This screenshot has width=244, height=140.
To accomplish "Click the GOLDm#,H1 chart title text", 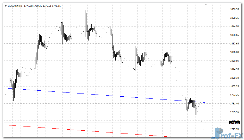I will click(15, 6).
